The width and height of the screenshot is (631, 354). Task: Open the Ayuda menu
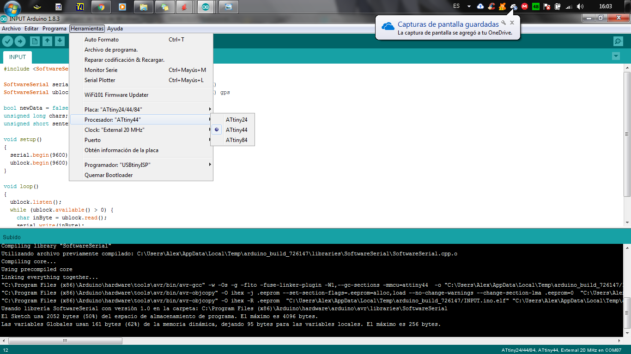(x=115, y=29)
